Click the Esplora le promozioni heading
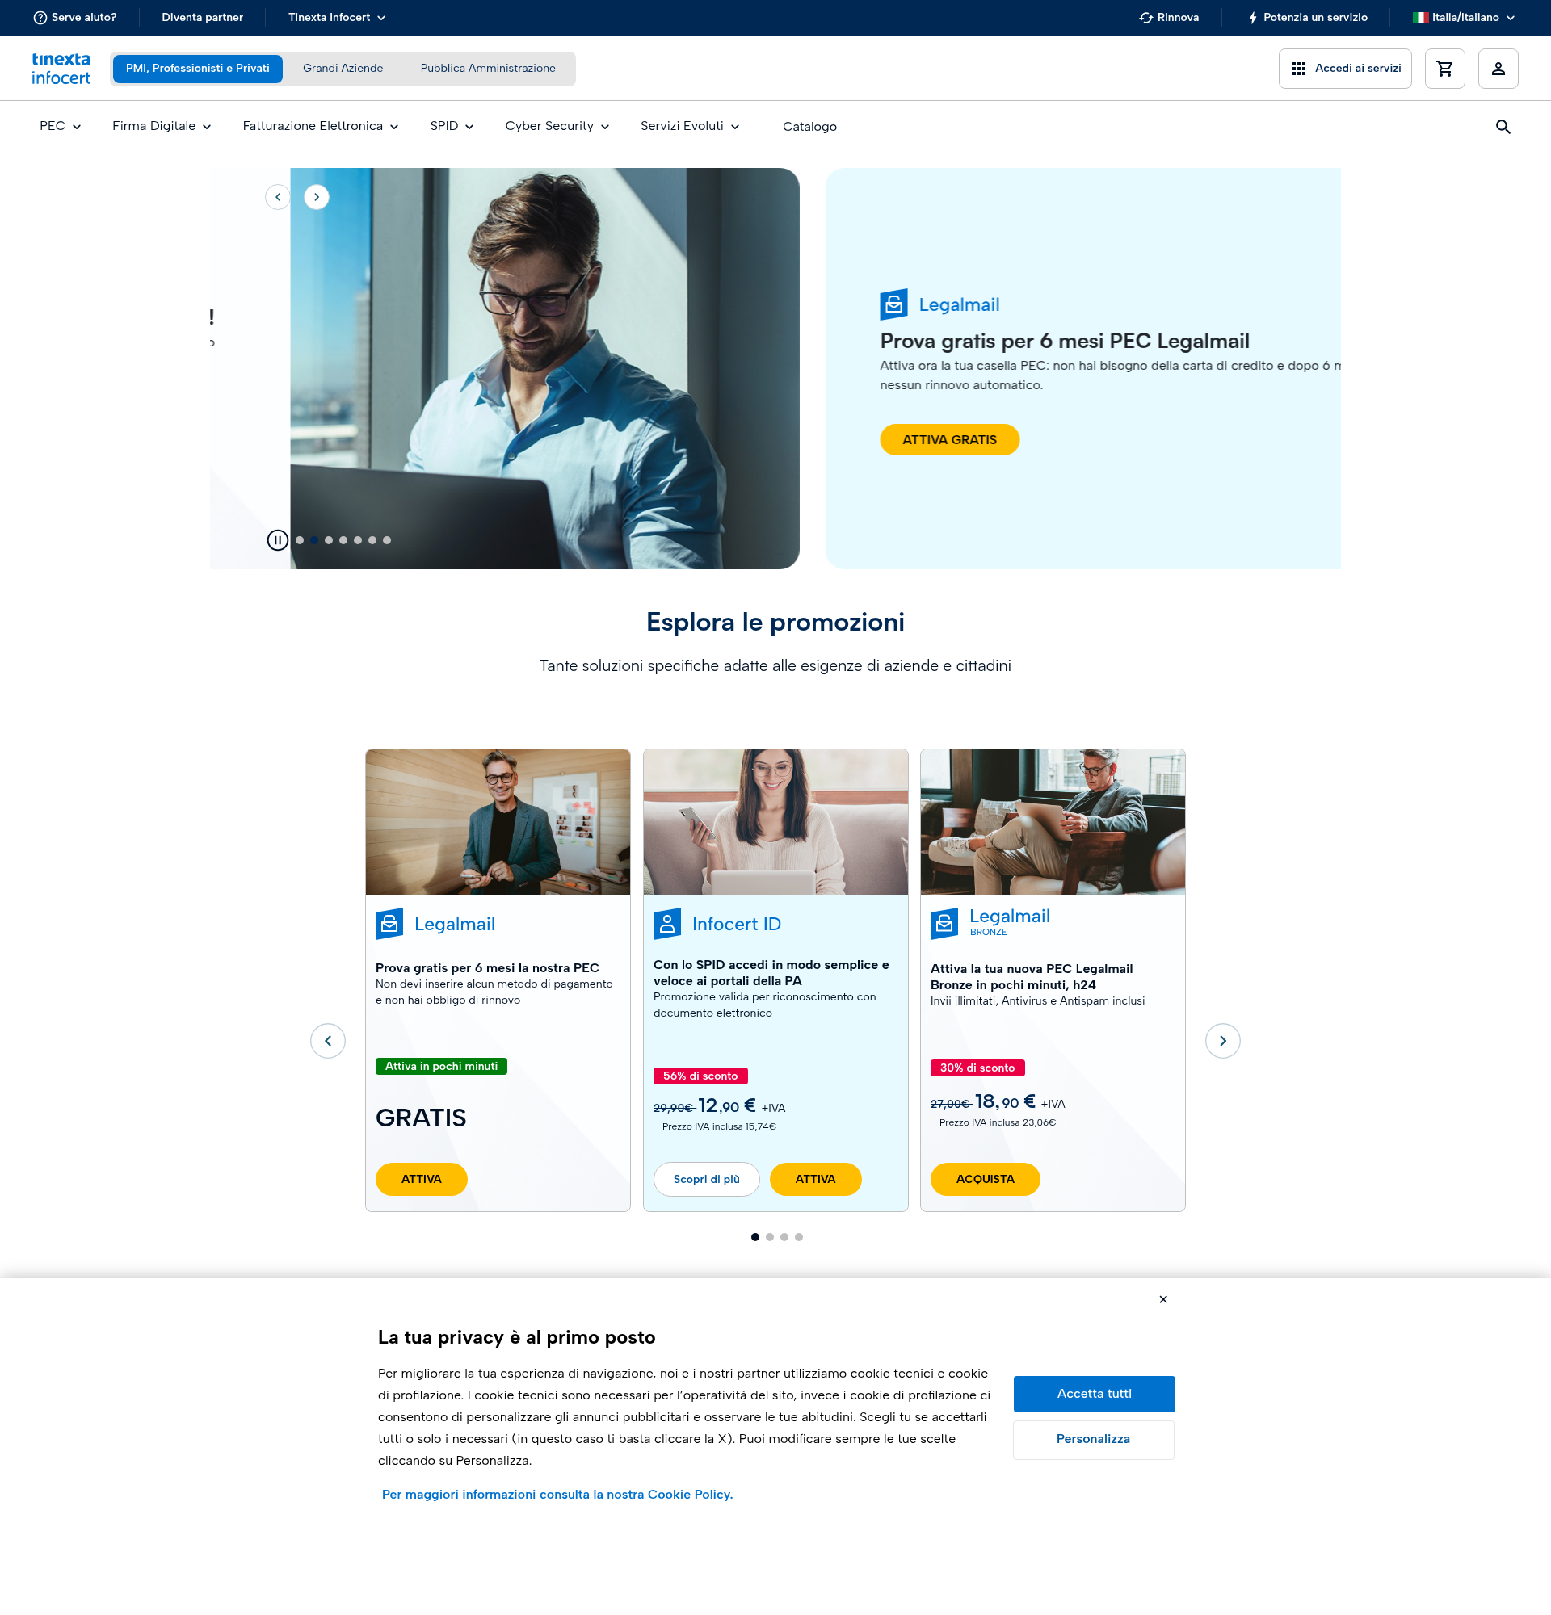Screen dimensions: 1551x1615 [775, 622]
